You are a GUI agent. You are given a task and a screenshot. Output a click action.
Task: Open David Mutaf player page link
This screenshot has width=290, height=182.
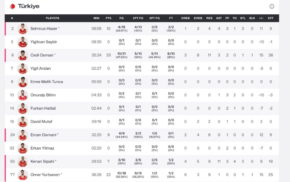tap(41, 121)
